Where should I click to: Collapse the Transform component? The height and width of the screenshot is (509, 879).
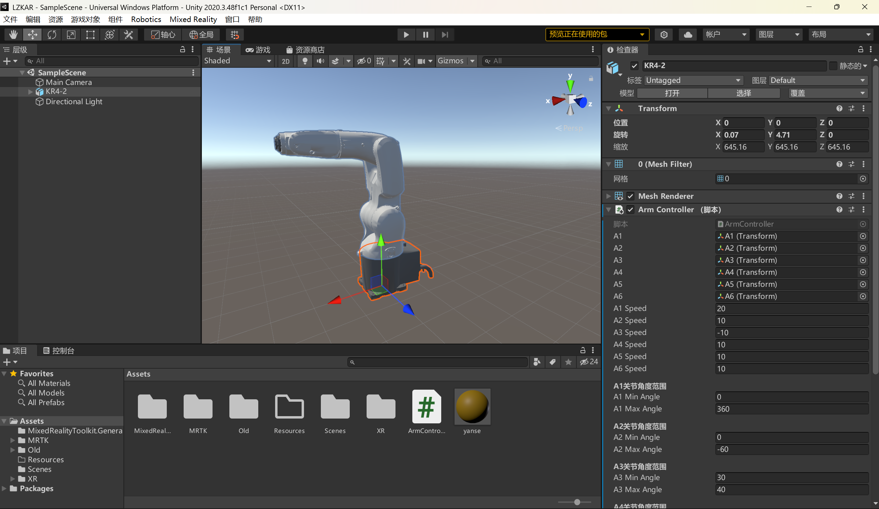[x=608, y=109]
